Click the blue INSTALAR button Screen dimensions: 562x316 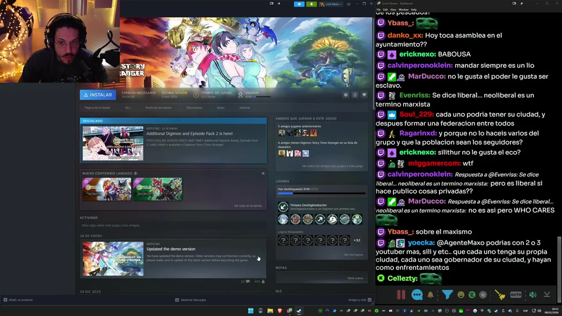(x=97, y=95)
